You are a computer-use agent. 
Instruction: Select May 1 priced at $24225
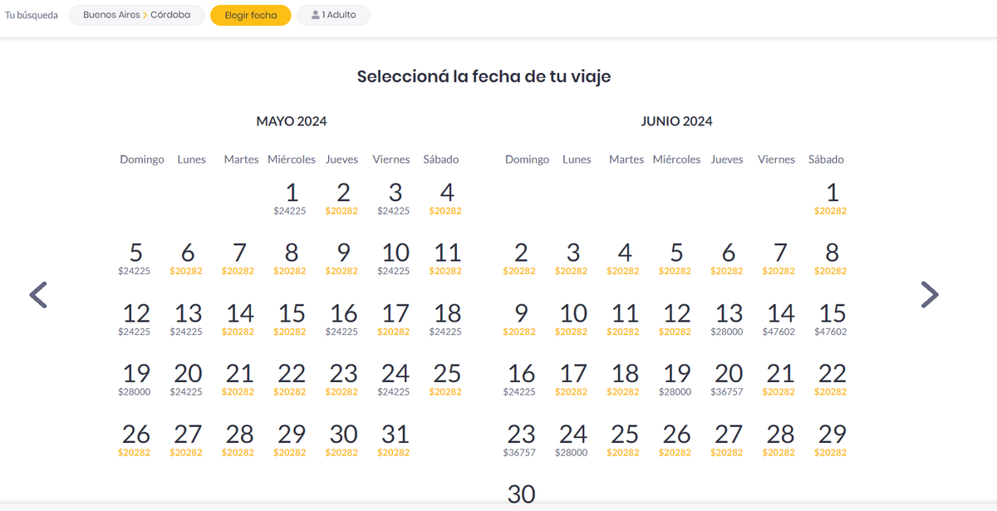[x=291, y=199]
